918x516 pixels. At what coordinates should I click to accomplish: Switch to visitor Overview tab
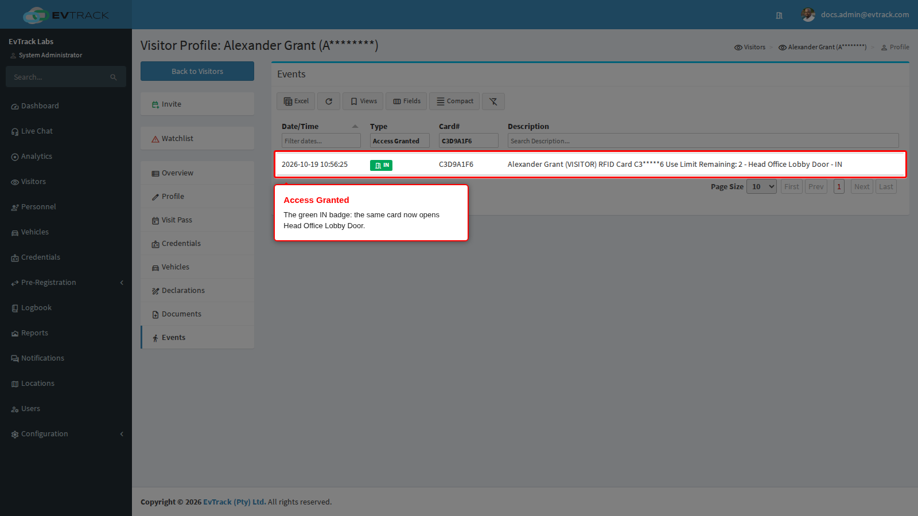pyautogui.click(x=197, y=173)
